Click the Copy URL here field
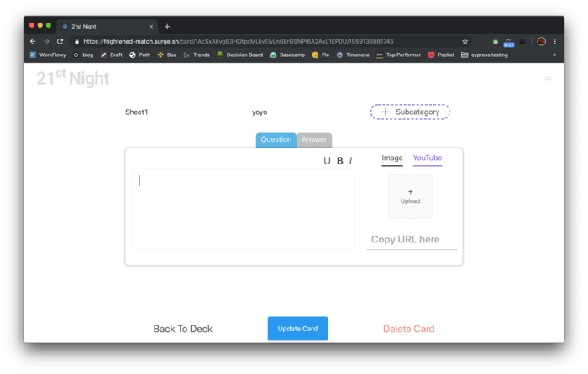 pos(412,240)
